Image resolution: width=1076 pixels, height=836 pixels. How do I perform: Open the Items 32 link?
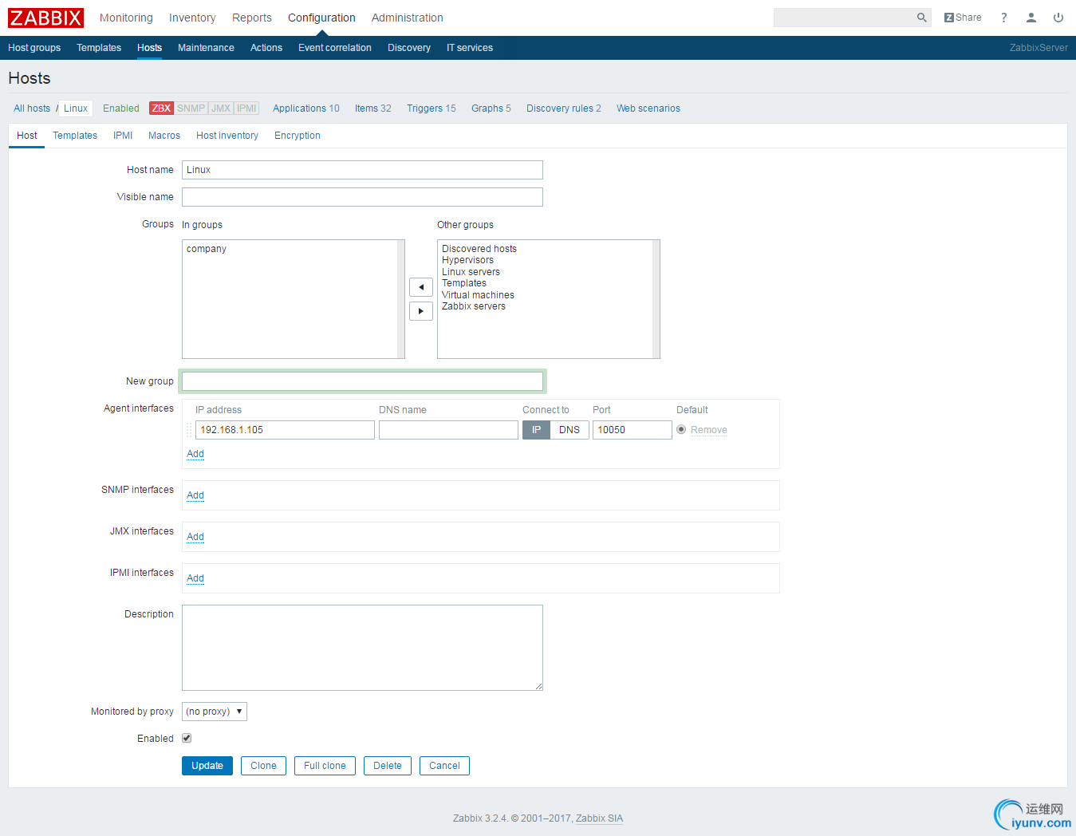pos(373,108)
